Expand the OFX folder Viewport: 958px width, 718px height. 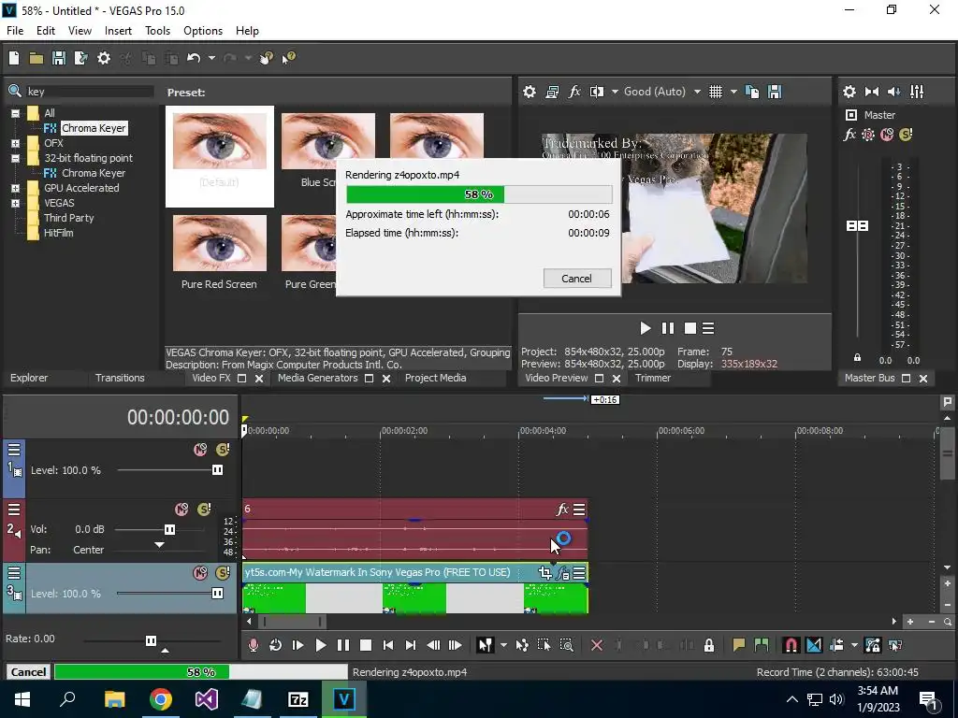coord(15,143)
